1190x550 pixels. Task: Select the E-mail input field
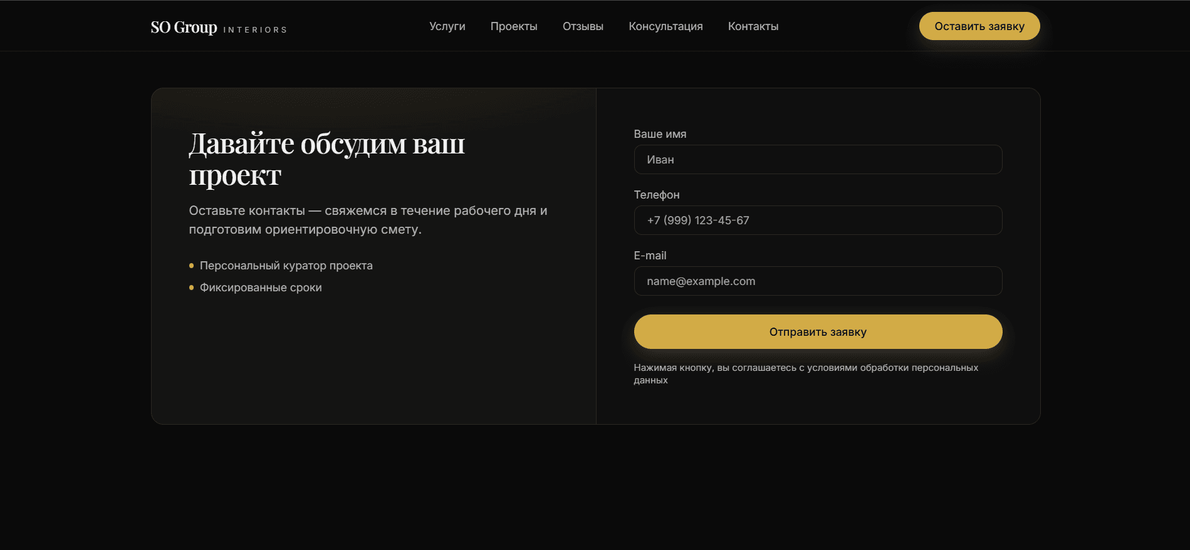[x=818, y=281]
